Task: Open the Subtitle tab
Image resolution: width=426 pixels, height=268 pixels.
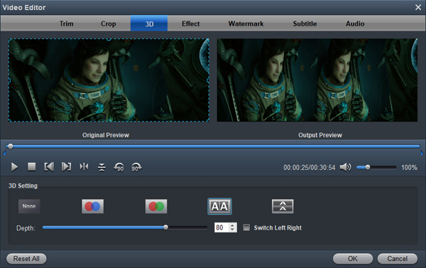Action: click(305, 23)
